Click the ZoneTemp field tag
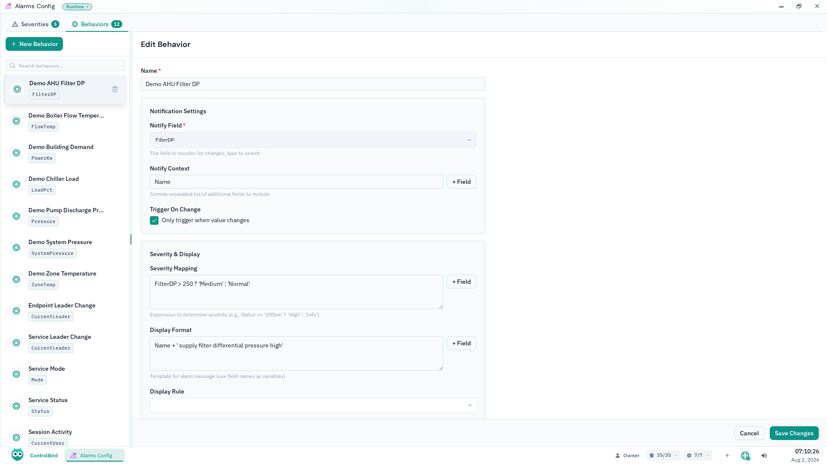The height and width of the screenshot is (465, 827). [x=44, y=285]
